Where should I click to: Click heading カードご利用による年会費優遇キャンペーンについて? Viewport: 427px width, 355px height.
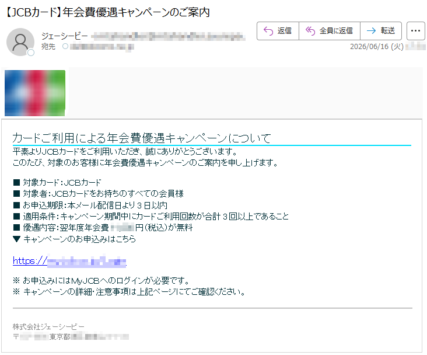(142, 138)
